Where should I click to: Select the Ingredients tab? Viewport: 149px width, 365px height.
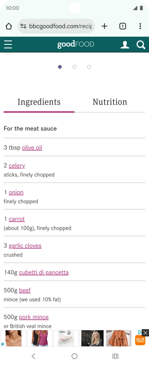point(39,102)
